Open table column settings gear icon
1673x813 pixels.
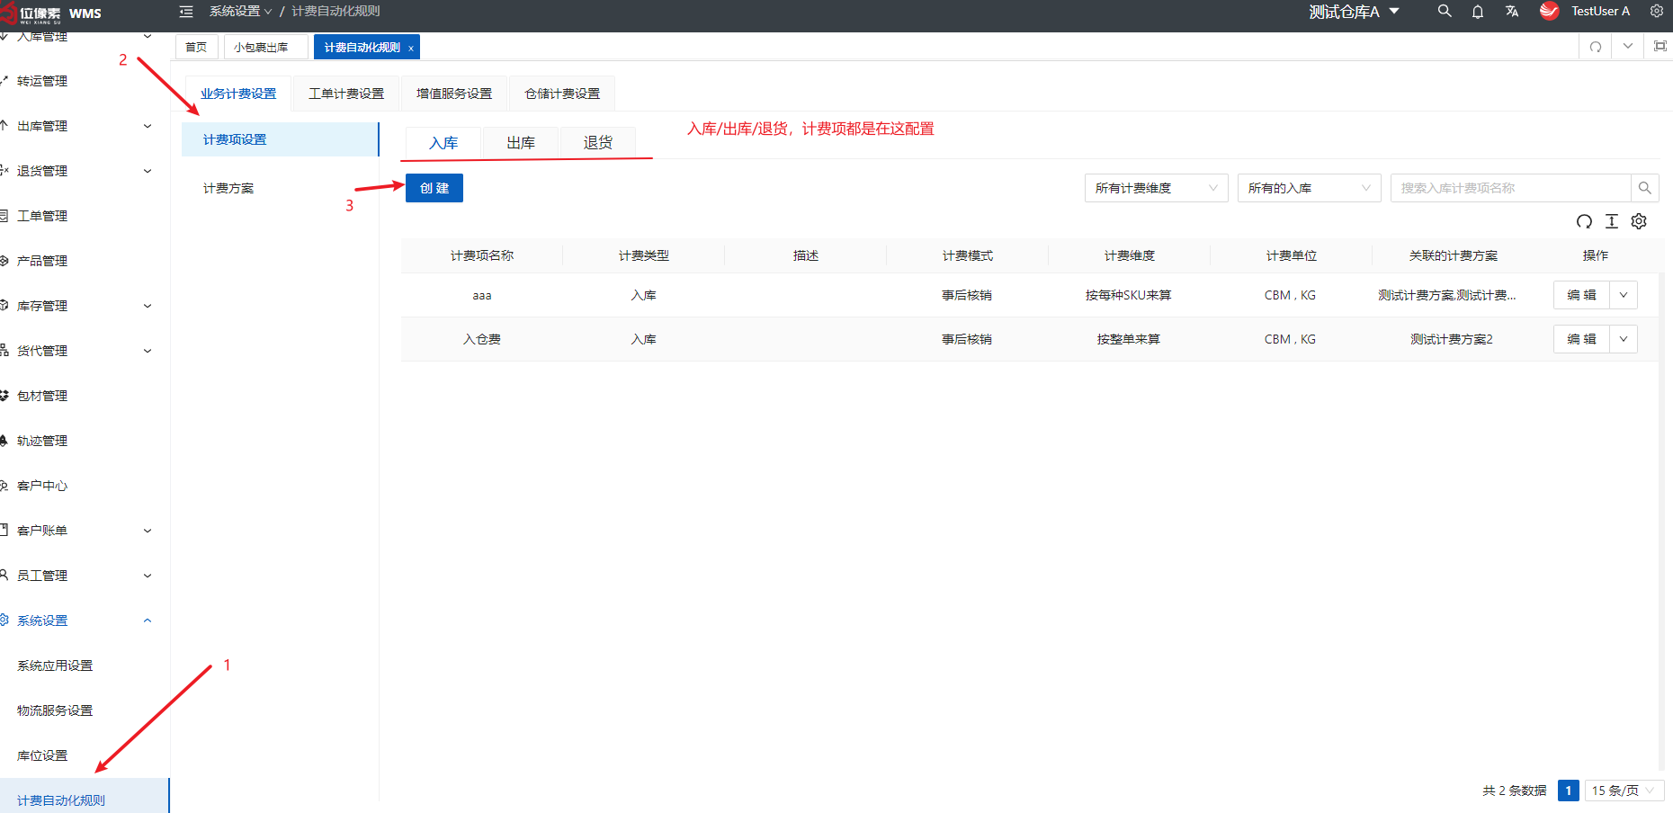(1639, 221)
